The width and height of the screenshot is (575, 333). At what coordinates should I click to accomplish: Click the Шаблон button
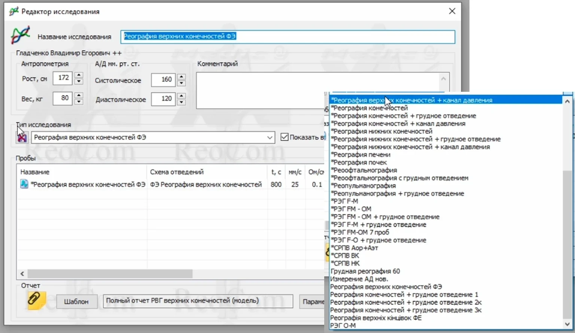click(x=76, y=302)
